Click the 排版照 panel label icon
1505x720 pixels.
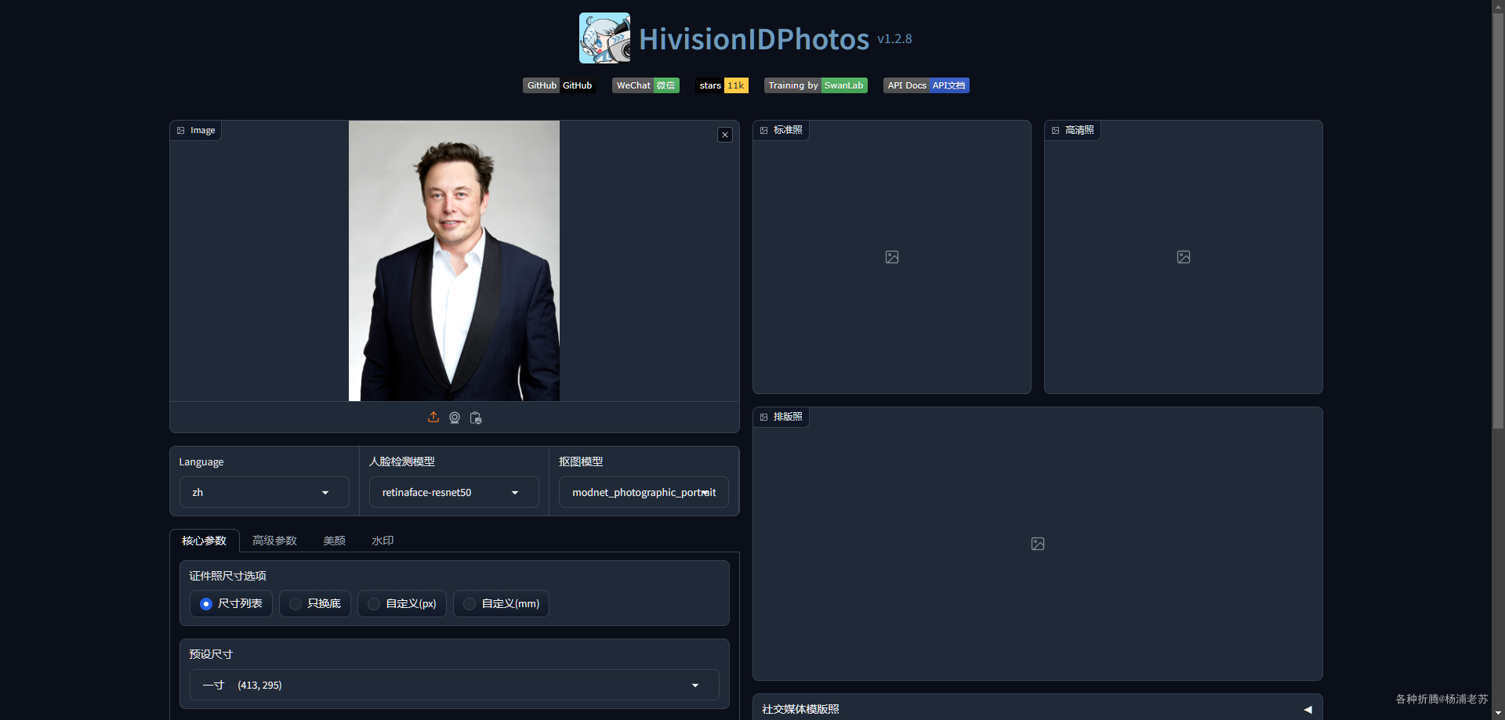[764, 418]
